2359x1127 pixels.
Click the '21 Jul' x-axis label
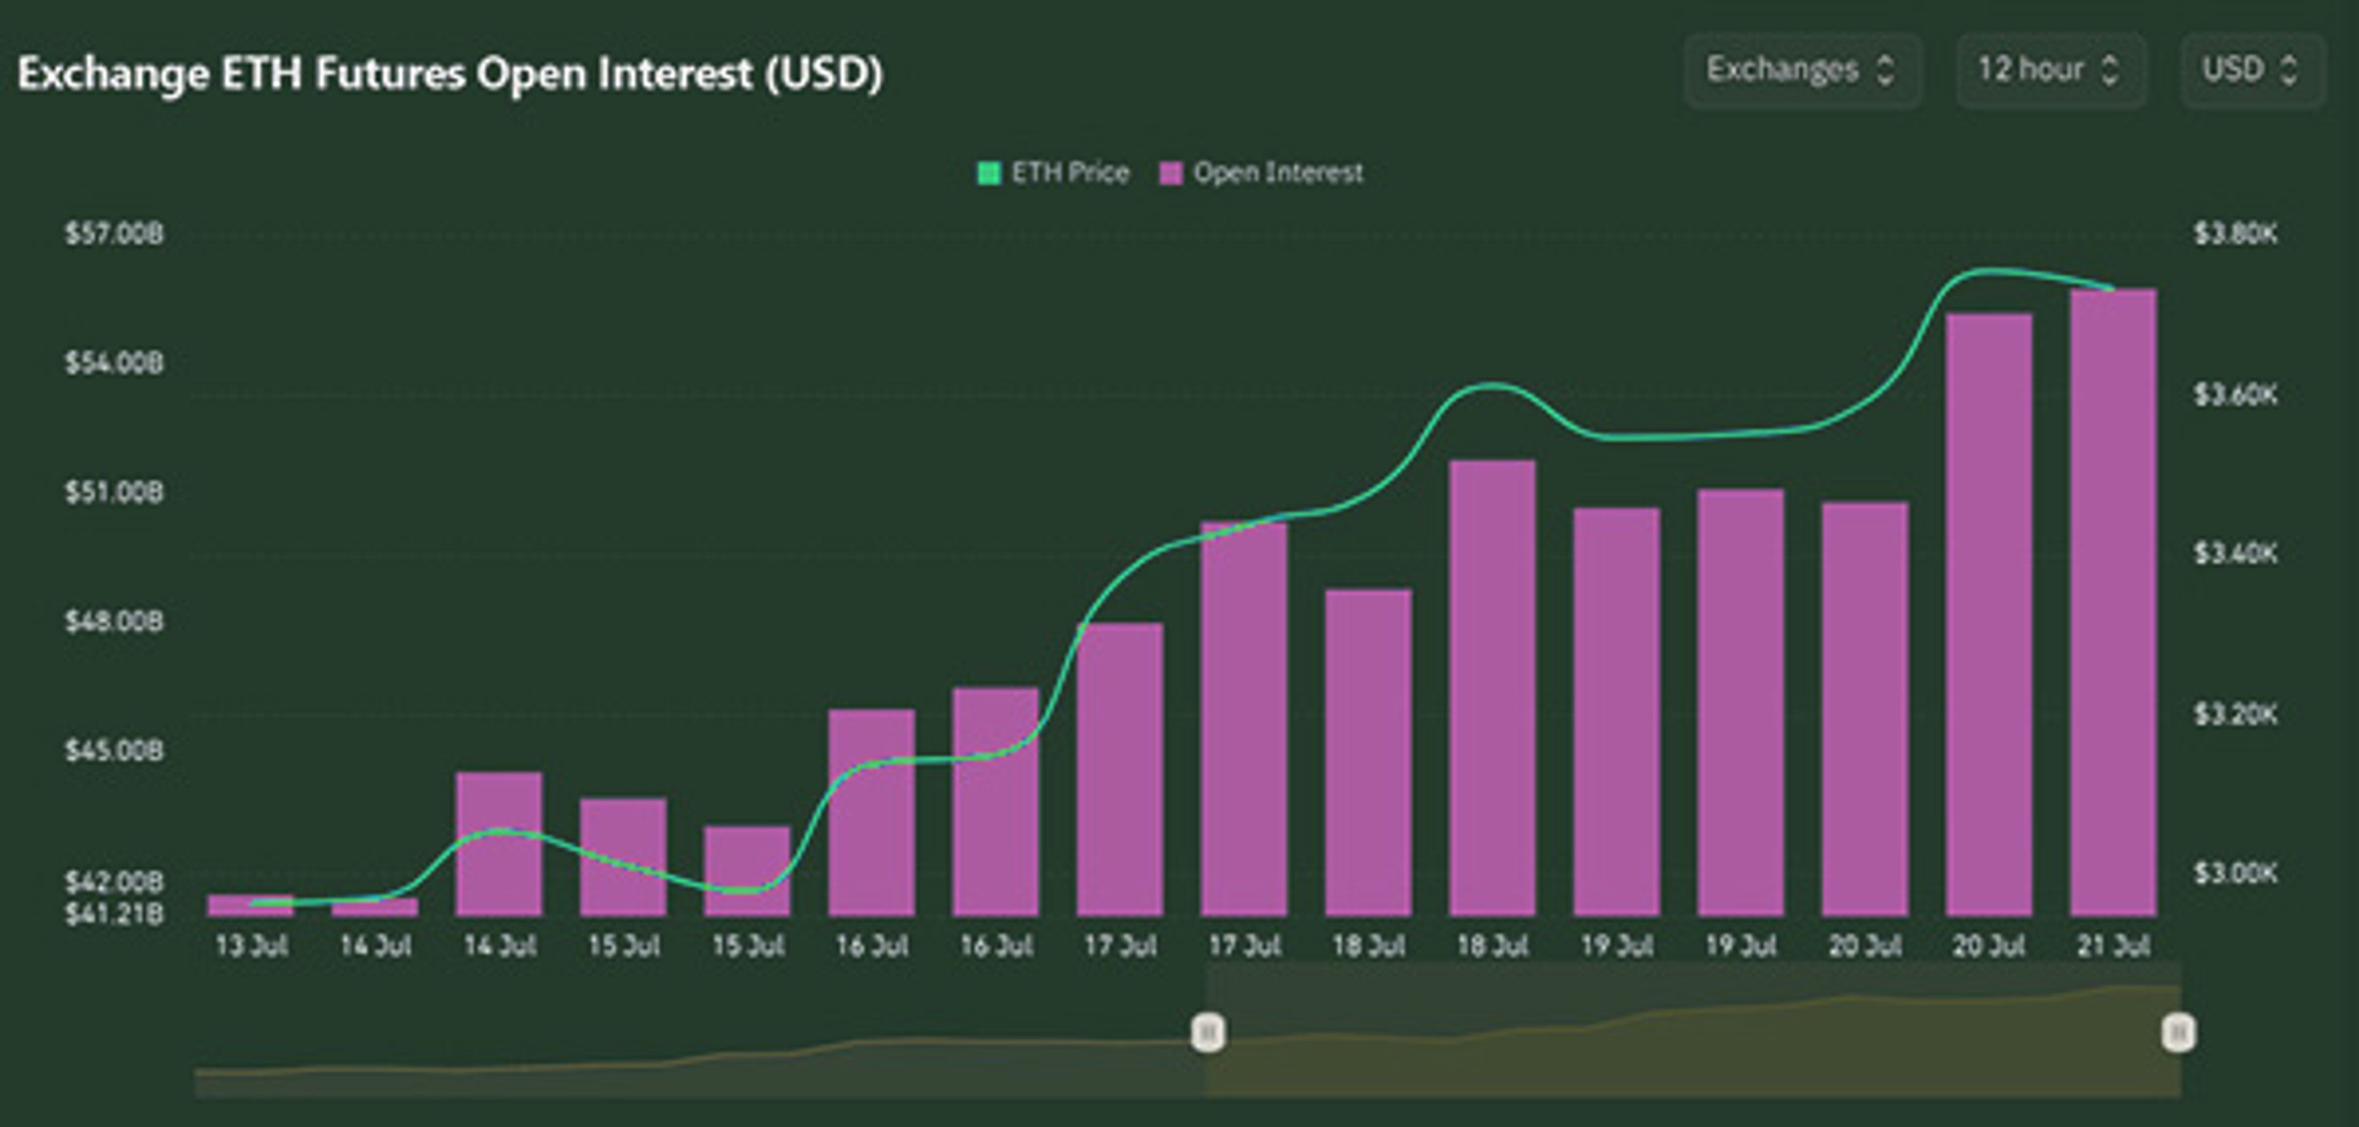click(x=2113, y=945)
